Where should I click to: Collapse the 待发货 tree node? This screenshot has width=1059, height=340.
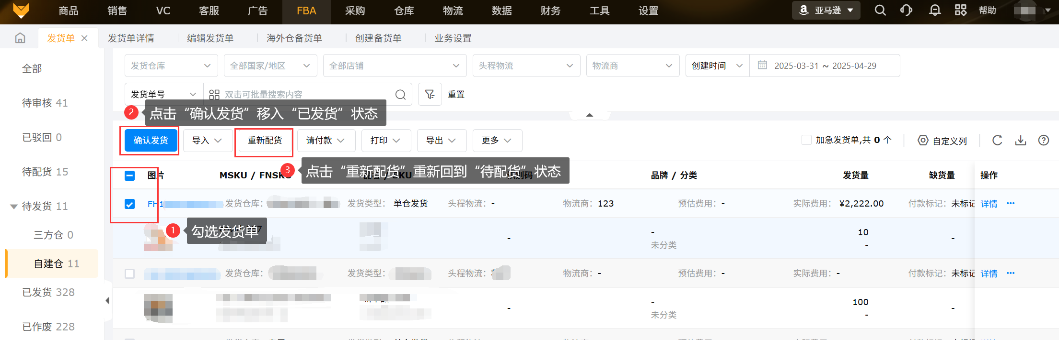coord(14,207)
